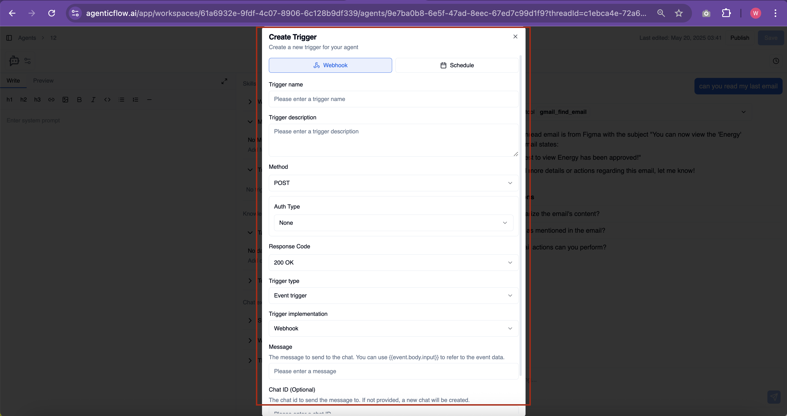Switch to the Schedule trigger tab
The height and width of the screenshot is (416, 787).
point(457,65)
